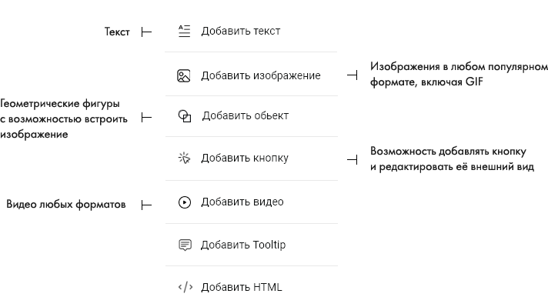
Task: Select the Добавить обьект entry
Action: tap(251, 116)
